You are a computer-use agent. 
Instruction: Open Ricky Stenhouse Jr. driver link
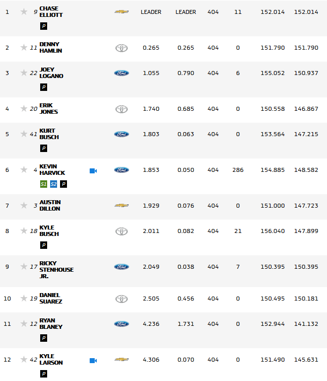(56, 269)
